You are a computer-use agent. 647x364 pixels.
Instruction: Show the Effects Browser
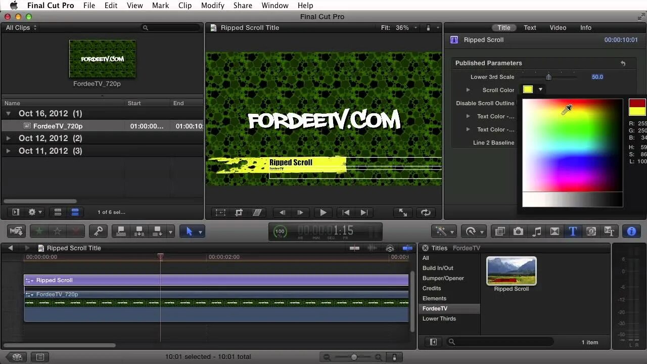[x=500, y=231]
